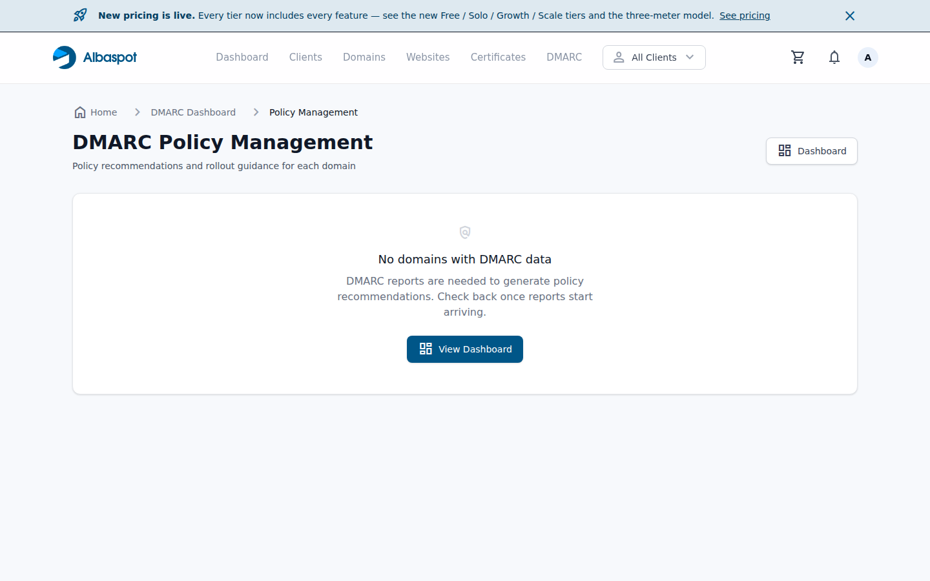Click the View Dashboard button
The image size is (930, 581).
pos(465,349)
